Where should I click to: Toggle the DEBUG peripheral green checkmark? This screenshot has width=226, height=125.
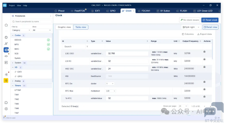[x=48, y=40]
